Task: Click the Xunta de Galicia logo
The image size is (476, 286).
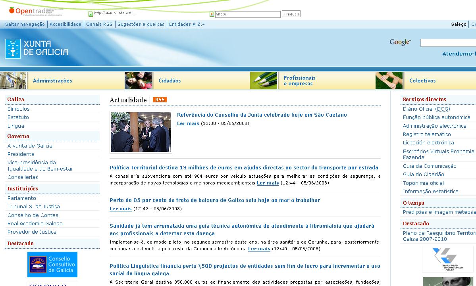Action: [37, 48]
